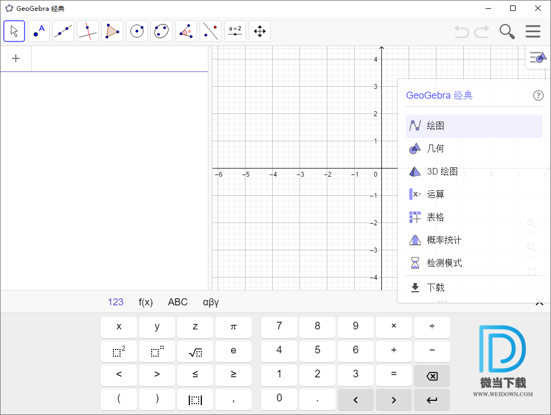Select the Slider tool in toolbar
Screen dimensions: 551x415
point(235,31)
